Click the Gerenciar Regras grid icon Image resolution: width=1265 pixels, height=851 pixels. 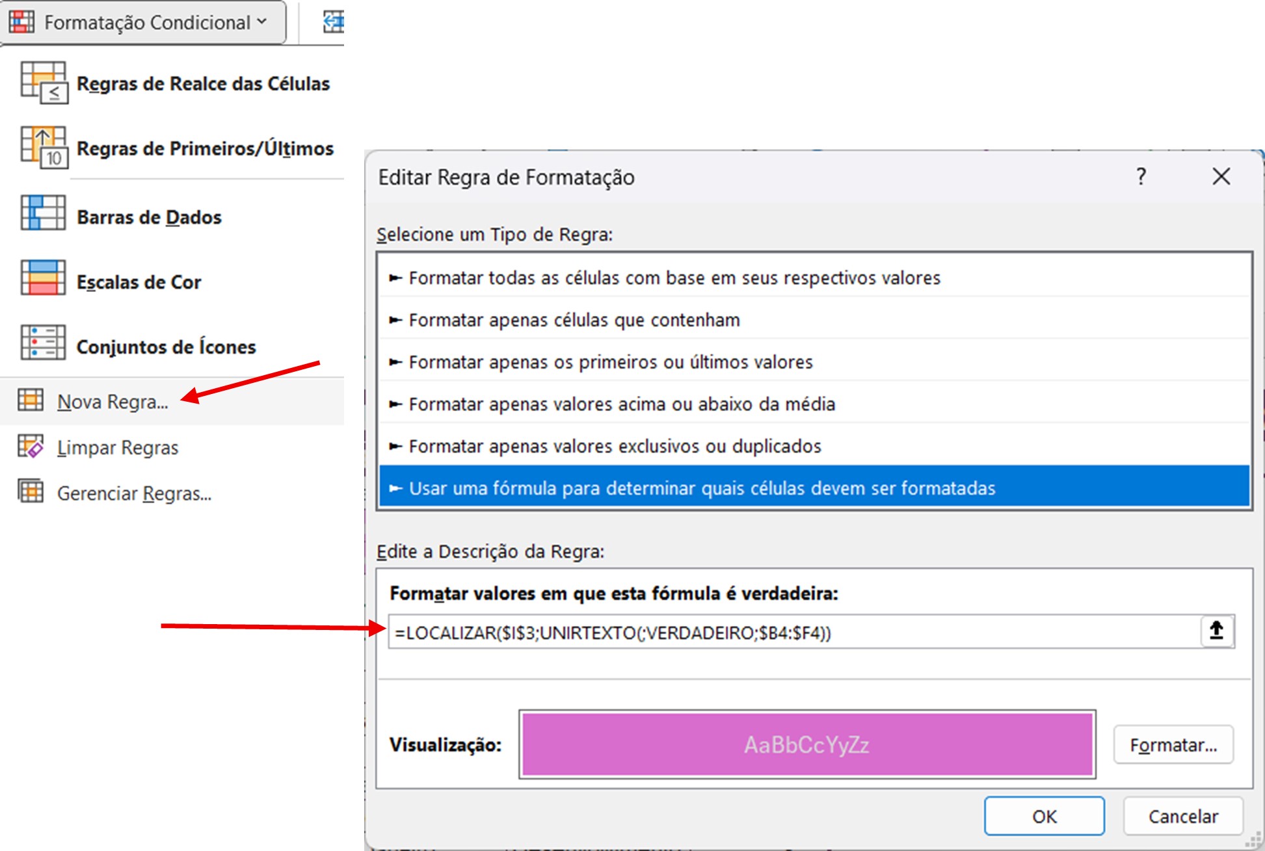tap(31, 492)
